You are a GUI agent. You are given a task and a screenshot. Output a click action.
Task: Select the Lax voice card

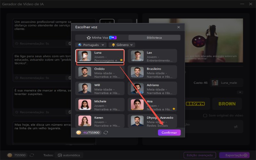point(152,56)
